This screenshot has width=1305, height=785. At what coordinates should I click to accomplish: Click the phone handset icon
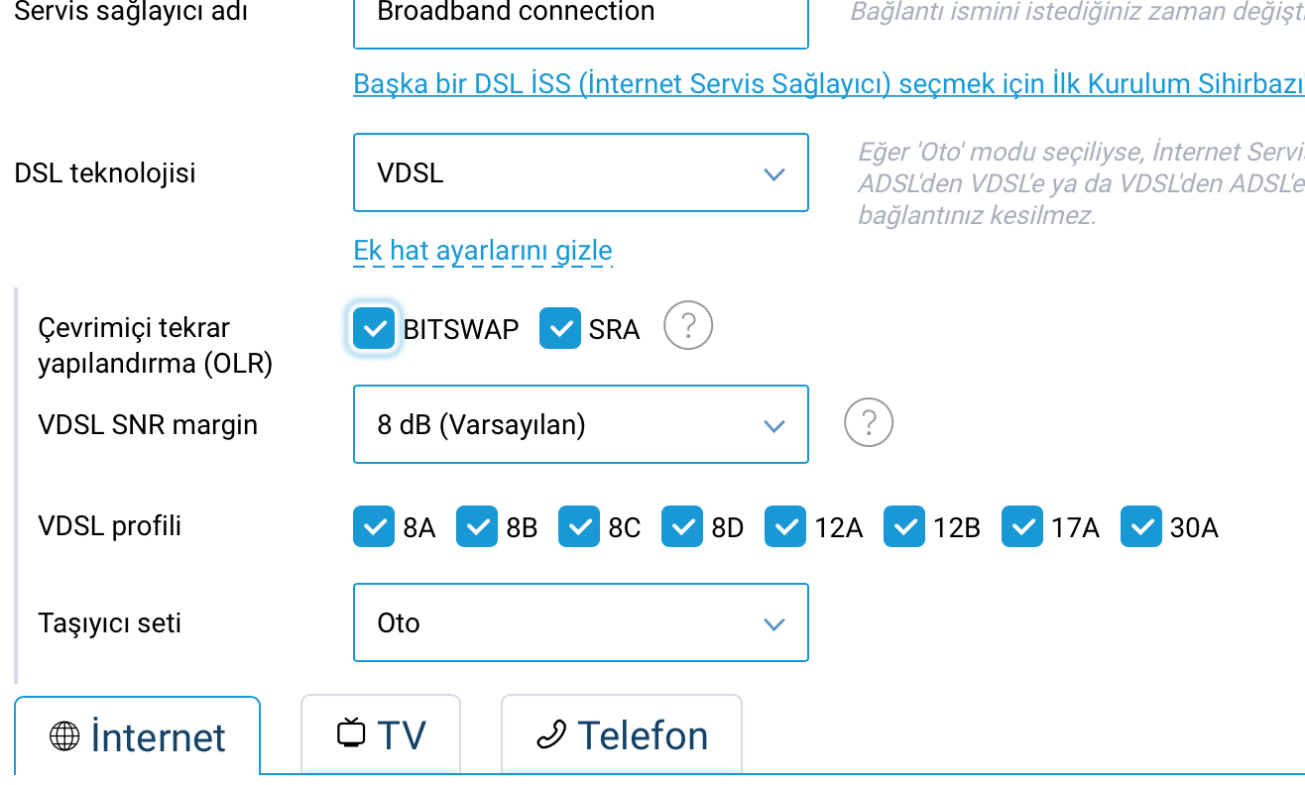[550, 734]
